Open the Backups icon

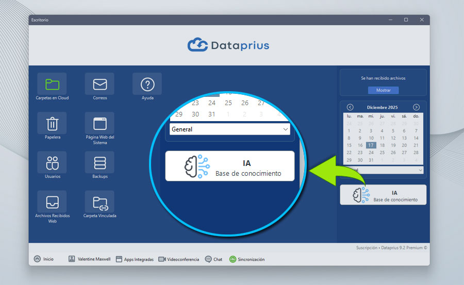pos(100,163)
